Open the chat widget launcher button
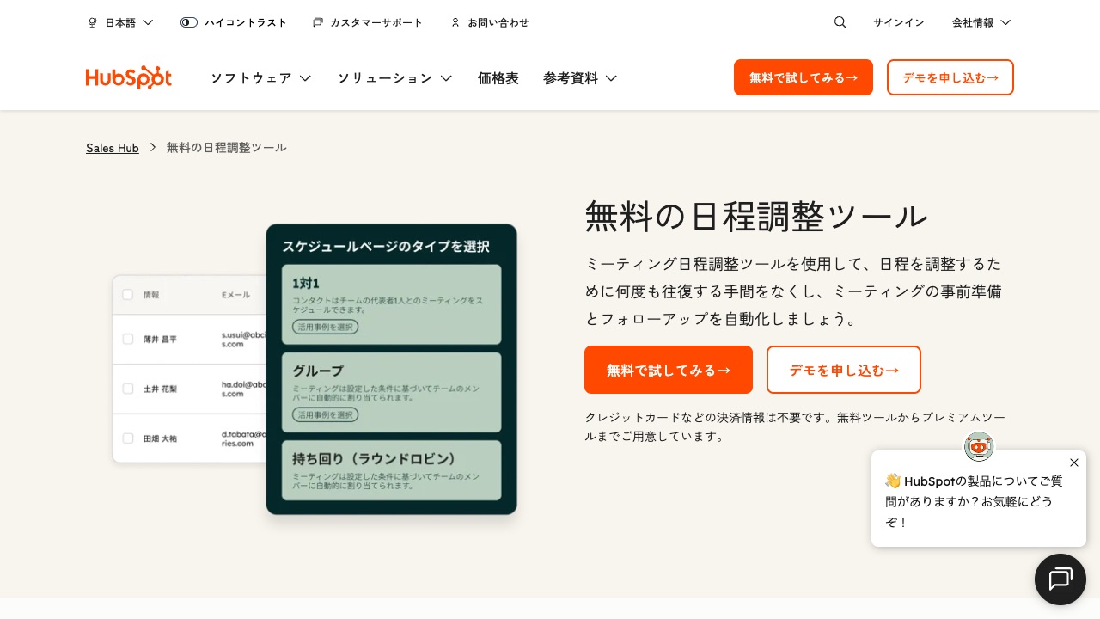The height and width of the screenshot is (619, 1100). (1060, 579)
